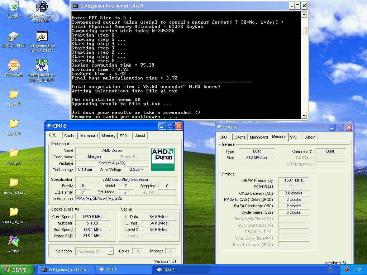
Task: Minimize the console window
Action: point(292,6)
